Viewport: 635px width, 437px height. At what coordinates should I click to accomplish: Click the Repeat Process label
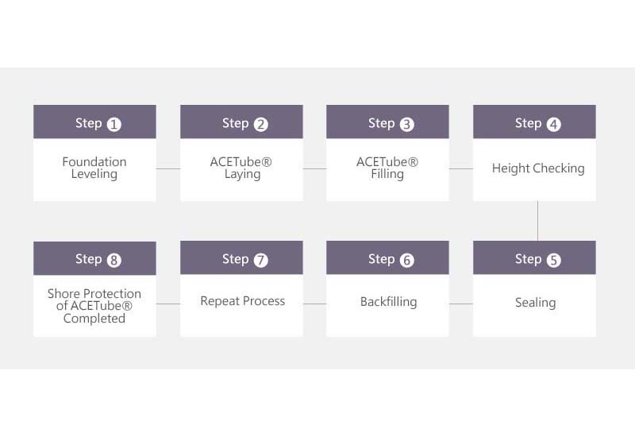click(243, 301)
